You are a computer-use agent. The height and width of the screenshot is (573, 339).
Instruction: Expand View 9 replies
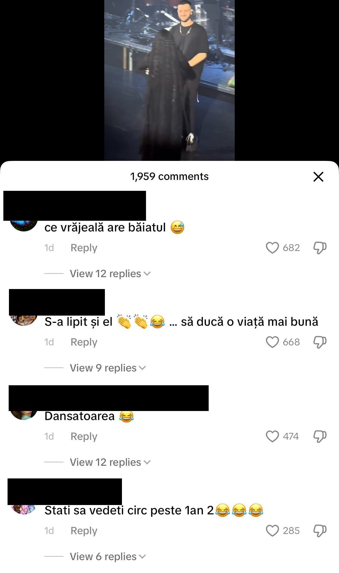108,368
